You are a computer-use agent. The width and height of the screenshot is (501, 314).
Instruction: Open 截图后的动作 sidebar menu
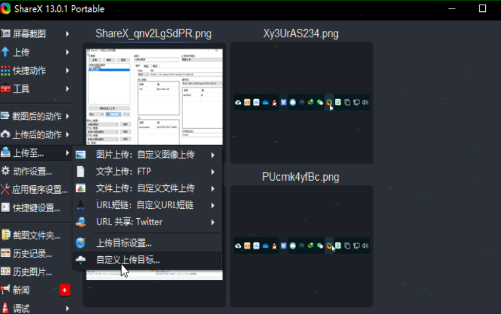tap(36, 116)
